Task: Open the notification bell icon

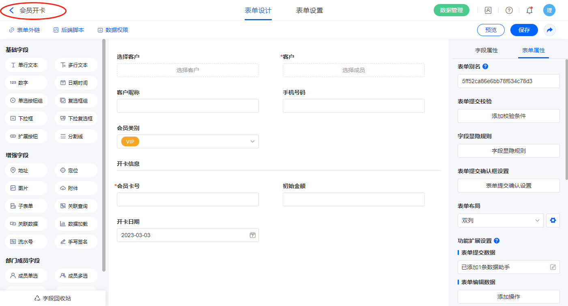Action: (529, 11)
